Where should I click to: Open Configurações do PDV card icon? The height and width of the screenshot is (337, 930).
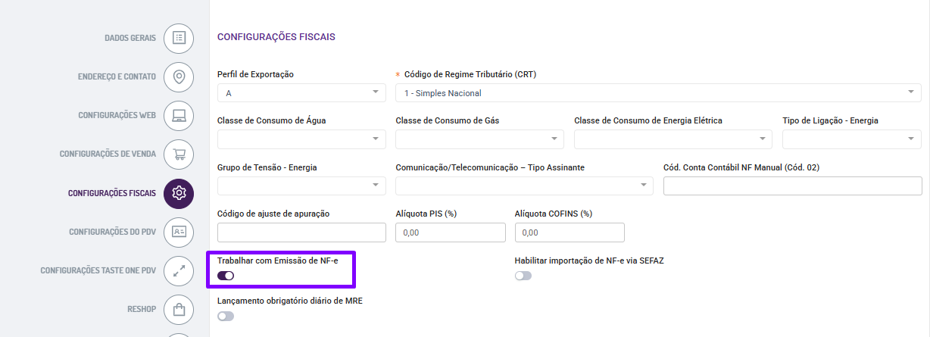179,232
